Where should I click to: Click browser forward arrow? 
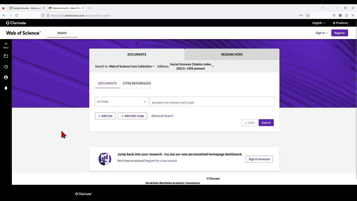[10, 15]
